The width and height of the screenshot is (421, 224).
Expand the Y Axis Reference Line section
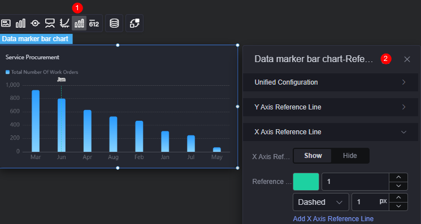[x=330, y=107]
